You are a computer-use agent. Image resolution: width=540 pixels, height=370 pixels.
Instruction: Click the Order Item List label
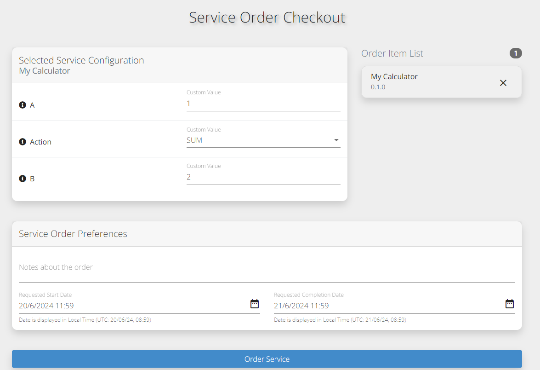[392, 53]
